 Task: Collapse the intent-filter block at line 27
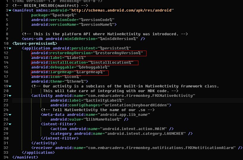[10, 124]
